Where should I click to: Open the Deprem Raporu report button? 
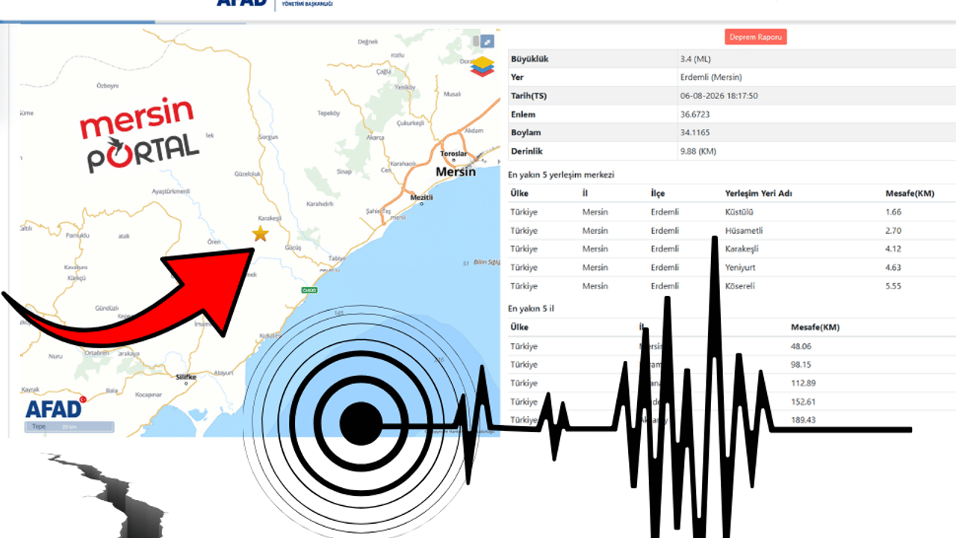[x=755, y=37]
